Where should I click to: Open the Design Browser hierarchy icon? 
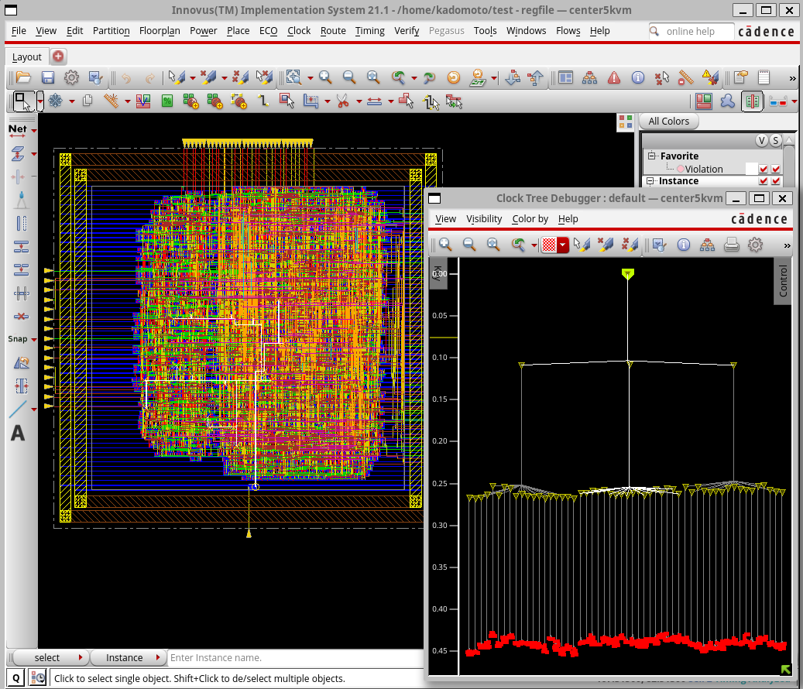point(589,78)
